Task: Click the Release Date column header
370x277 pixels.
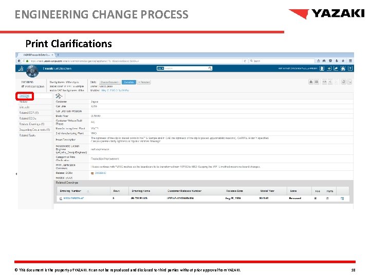Action: [234, 191]
